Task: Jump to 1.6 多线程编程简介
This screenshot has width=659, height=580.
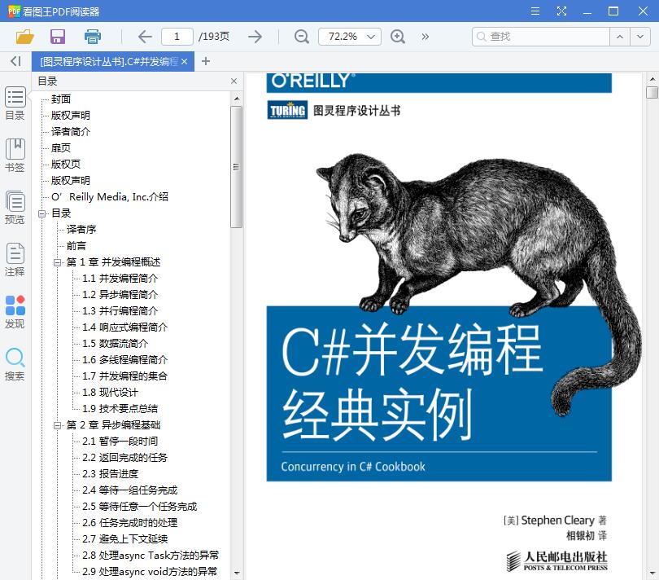Action: tap(124, 360)
